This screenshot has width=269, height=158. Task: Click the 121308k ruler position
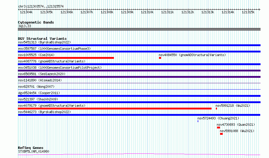[x=107, y=12]
